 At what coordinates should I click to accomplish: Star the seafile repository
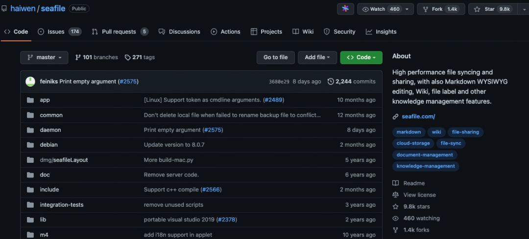point(493,9)
